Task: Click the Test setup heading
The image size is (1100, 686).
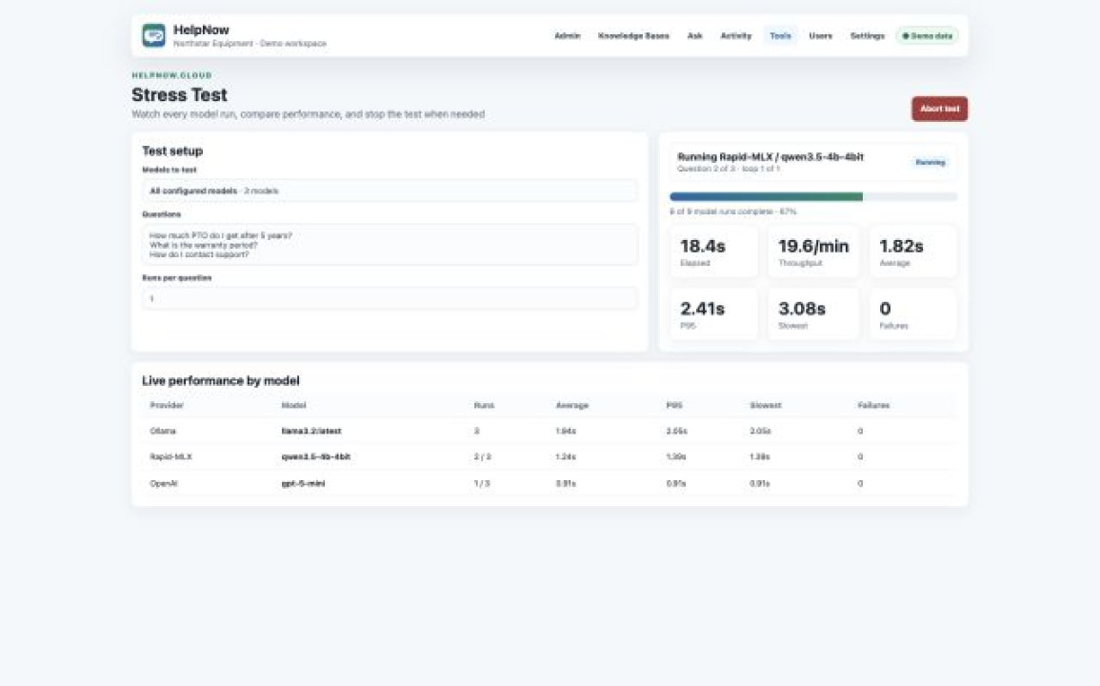Action: pos(172,151)
